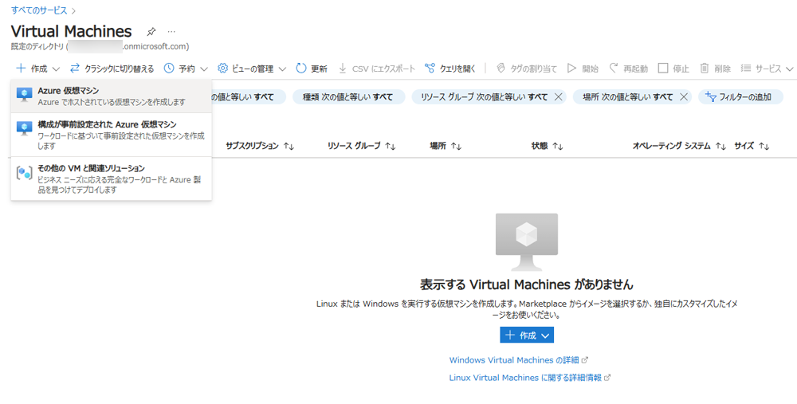Click the blue 作成 button in empty state
Viewport: 797px width, 404px height.
pyautogui.click(x=527, y=335)
